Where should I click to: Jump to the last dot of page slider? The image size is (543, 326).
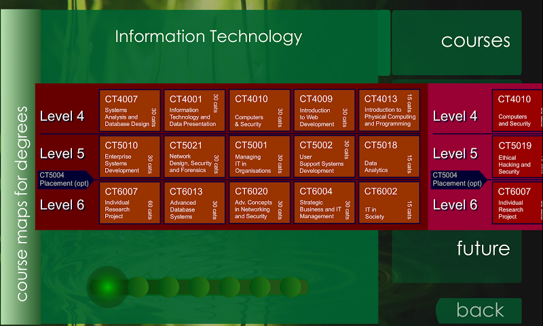291,287
